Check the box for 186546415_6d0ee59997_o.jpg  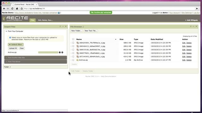pos(73,46)
